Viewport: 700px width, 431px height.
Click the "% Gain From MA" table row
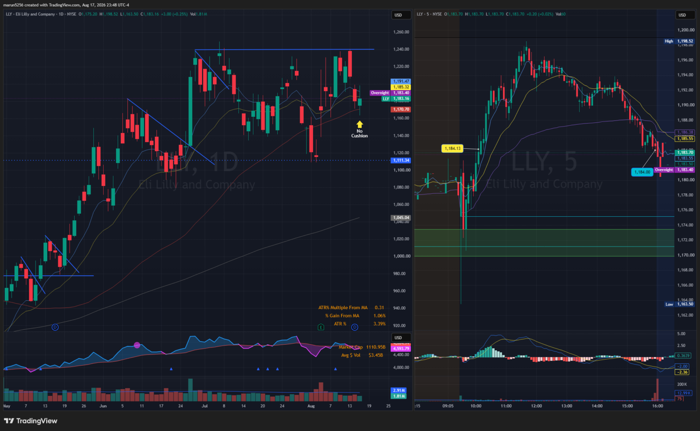(355, 316)
